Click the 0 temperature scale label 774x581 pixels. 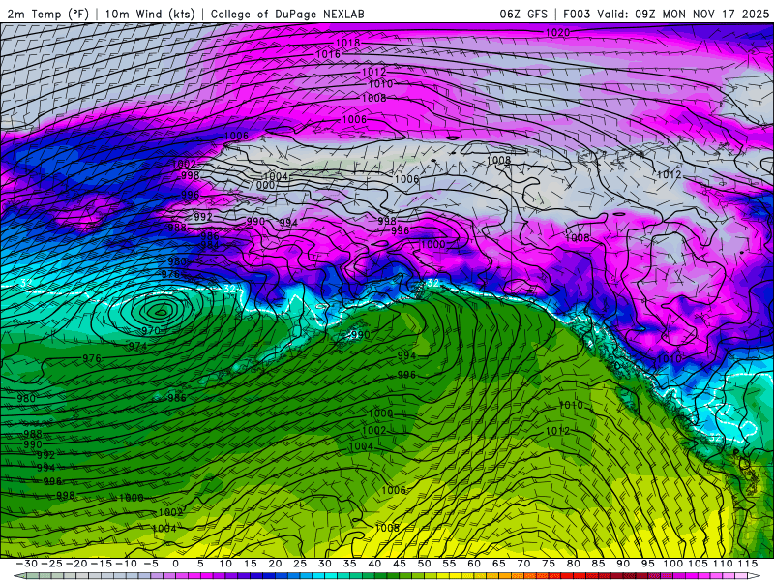[x=176, y=564]
